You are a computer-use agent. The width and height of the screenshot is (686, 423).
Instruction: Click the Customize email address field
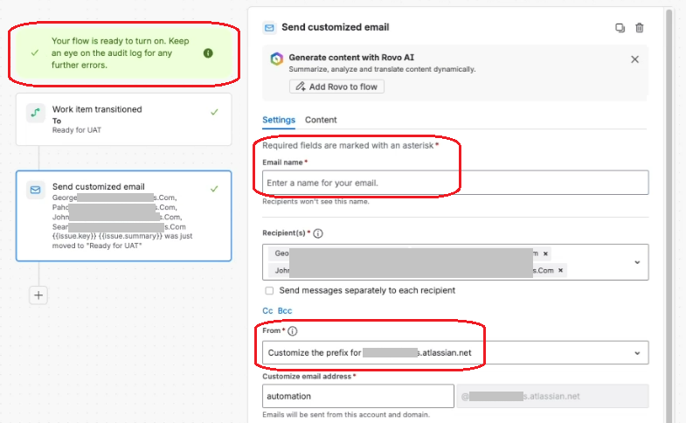[358, 396]
